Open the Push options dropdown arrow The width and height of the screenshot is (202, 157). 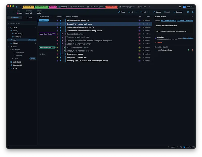pos(149,12)
